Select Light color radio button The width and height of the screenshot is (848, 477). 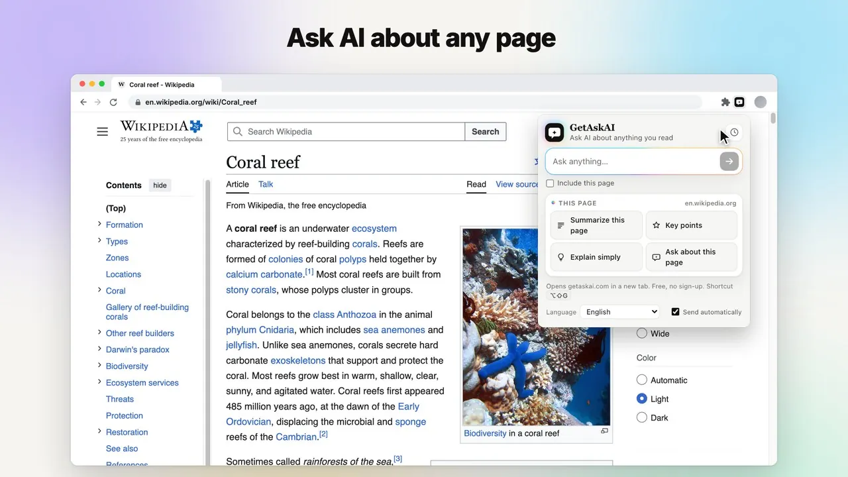coord(641,398)
